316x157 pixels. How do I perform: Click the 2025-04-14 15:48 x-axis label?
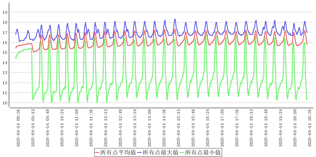[193, 128]
